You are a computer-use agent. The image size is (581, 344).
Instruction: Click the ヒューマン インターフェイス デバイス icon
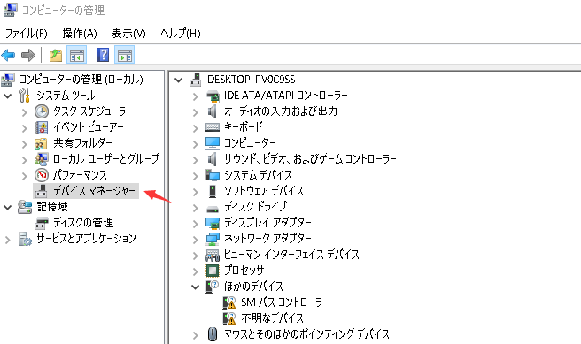[x=213, y=255]
